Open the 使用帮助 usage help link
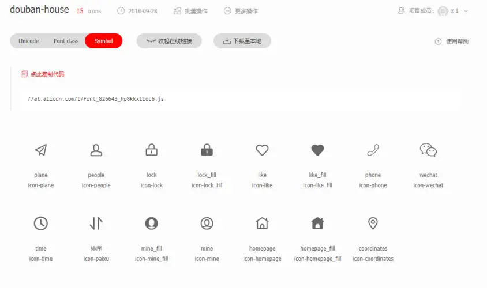The width and height of the screenshot is (487, 288). coord(457,41)
